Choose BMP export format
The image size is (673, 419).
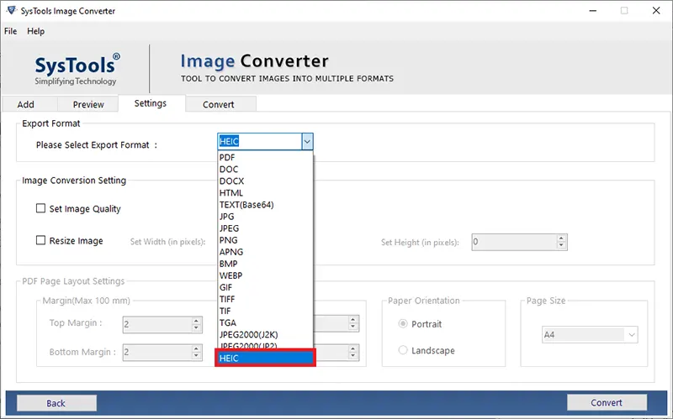265,264
